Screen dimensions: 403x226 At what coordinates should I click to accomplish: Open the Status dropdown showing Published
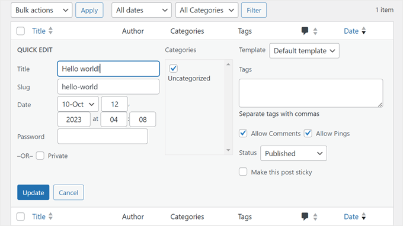pyautogui.click(x=293, y=153)
